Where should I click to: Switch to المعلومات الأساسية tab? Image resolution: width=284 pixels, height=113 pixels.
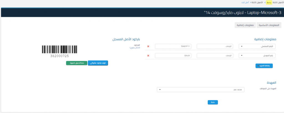269,25
